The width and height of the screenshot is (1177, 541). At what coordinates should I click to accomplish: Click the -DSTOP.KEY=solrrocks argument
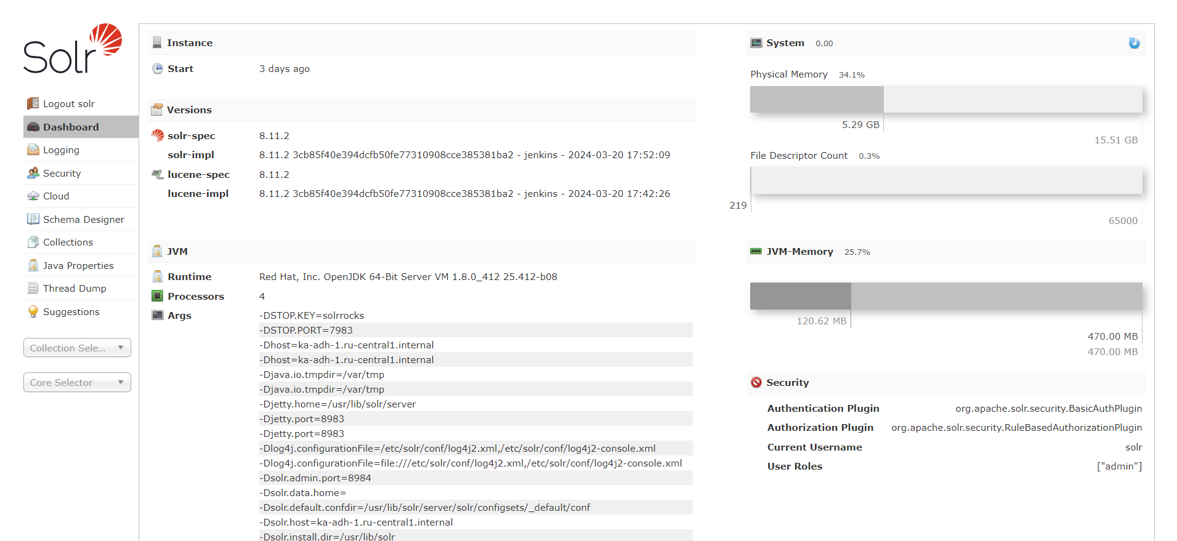312,315
